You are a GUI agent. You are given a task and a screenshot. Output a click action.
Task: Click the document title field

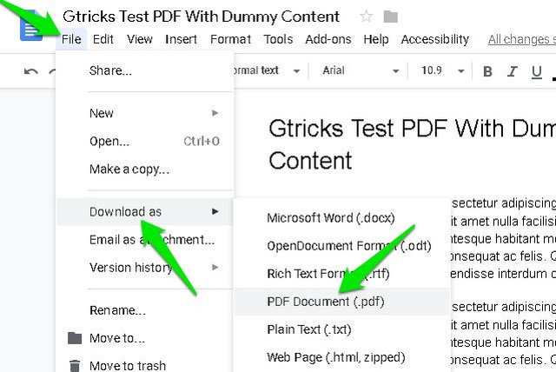click(201, 17)
